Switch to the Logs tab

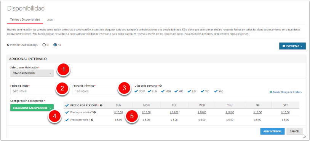pos(50,19)
